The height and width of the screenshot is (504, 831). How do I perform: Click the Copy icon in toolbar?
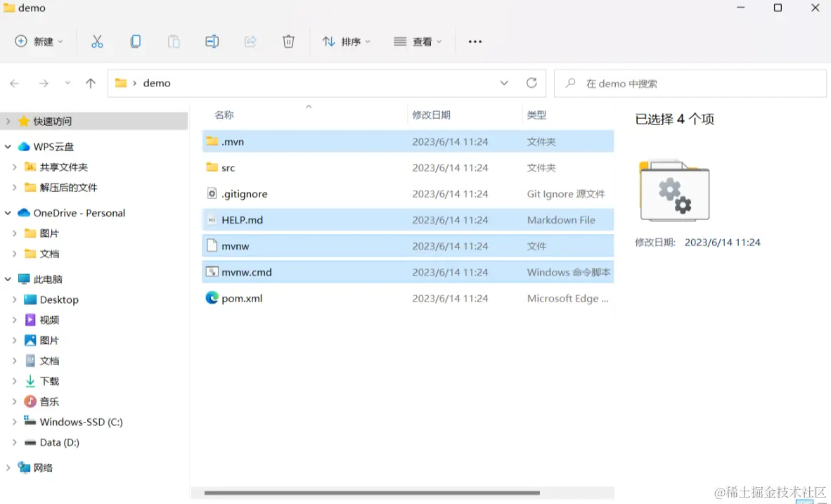pos(135,41)
